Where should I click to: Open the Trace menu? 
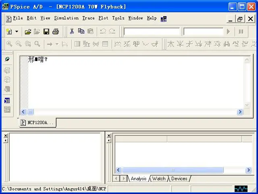89,18
